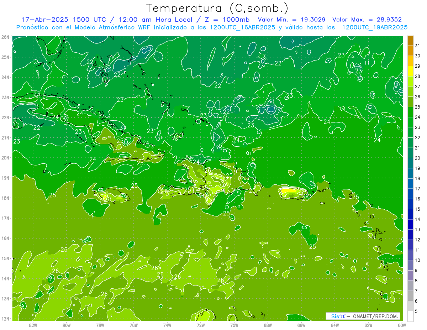Viewport: 427px width, 330px height.
Task: Click the color scale value 20
Action: (x=418, y=158)
